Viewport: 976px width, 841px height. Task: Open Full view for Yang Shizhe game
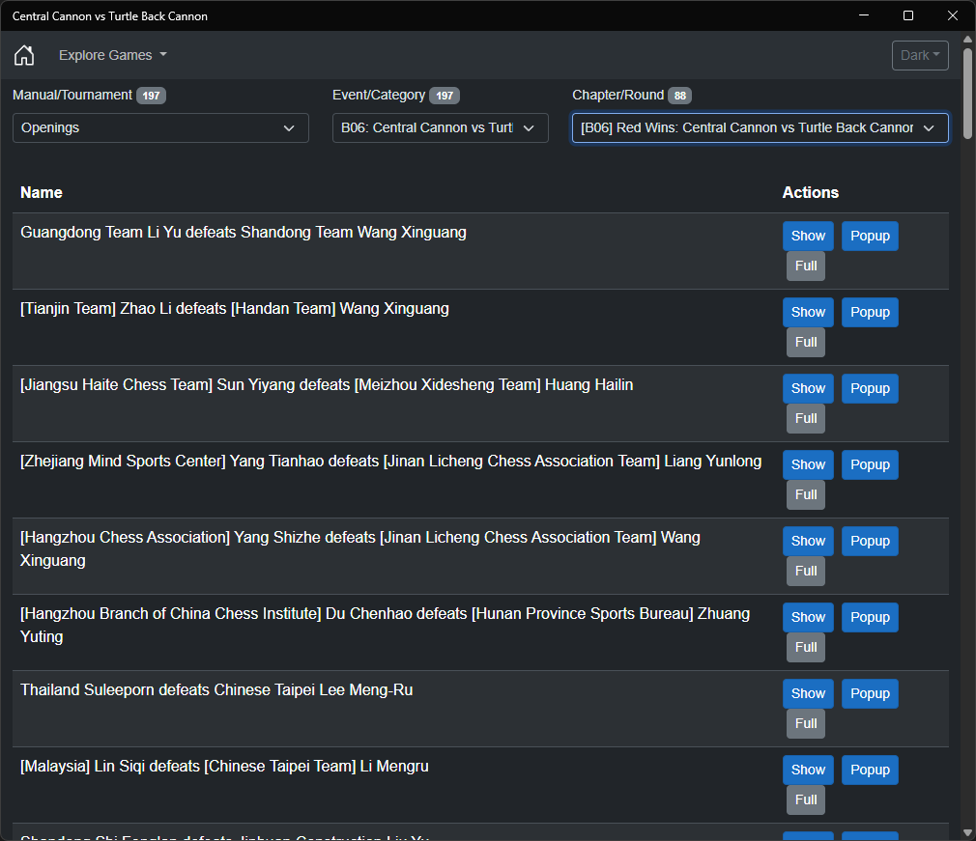[806, 571]
